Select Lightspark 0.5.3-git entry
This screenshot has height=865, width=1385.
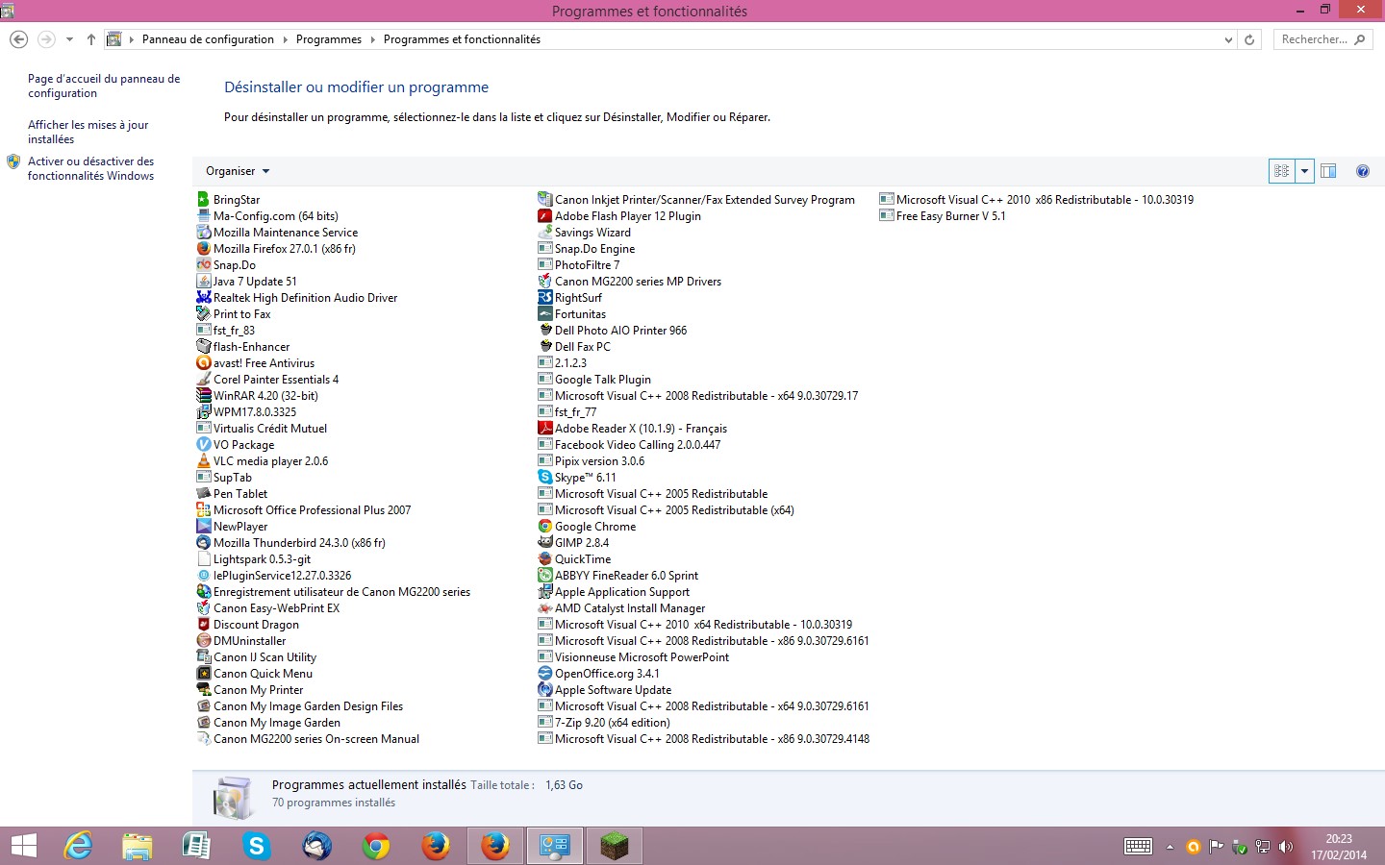click(x=262, y=559)
